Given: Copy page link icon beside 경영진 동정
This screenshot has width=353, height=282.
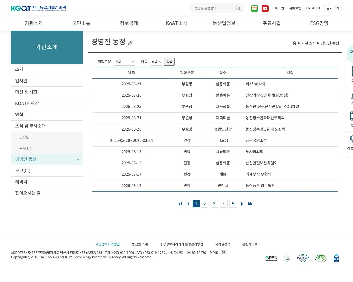Looking at the screenshot, I should click(x=130, y=43).
